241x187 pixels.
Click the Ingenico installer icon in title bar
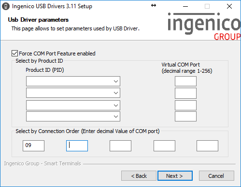(x=6, y=6)
